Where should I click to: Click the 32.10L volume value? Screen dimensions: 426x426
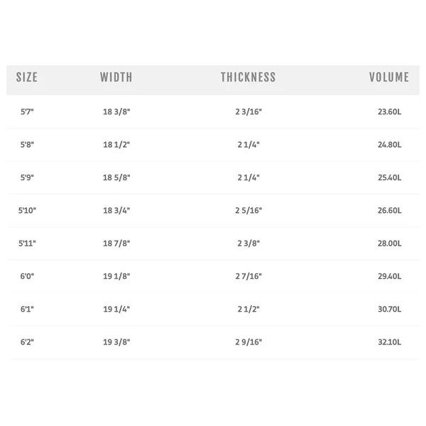(x=390, y=342)
